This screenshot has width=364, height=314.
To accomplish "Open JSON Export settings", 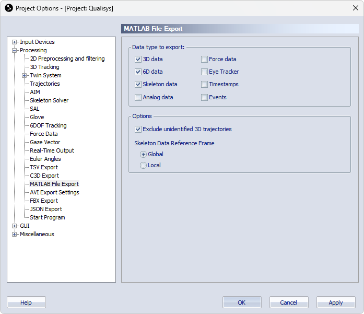I will click(x=46, y=209).
